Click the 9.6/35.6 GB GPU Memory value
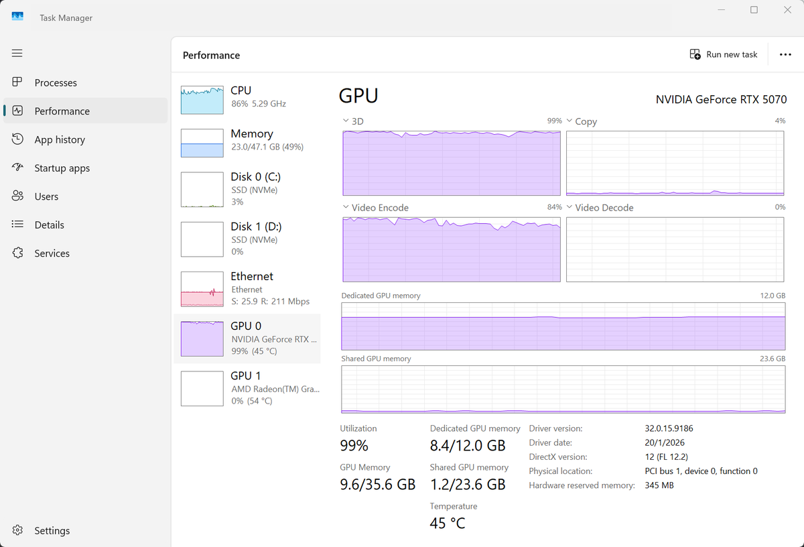Viewport: 804px width, 547px height. [x=378, y=484]
